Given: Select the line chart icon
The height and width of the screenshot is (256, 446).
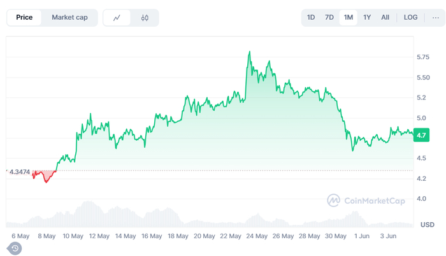Looking at the screenshot, I should 117,18.
